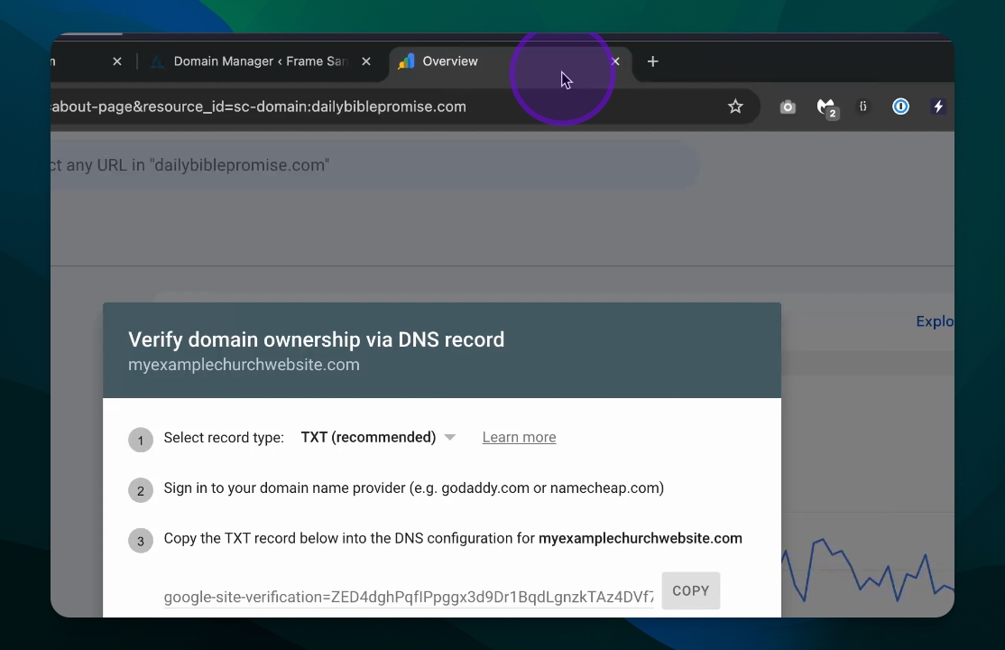
Task: Click the bold myexamplechurchwebsite.com in step 3
Action: click(x=641, y=538)
